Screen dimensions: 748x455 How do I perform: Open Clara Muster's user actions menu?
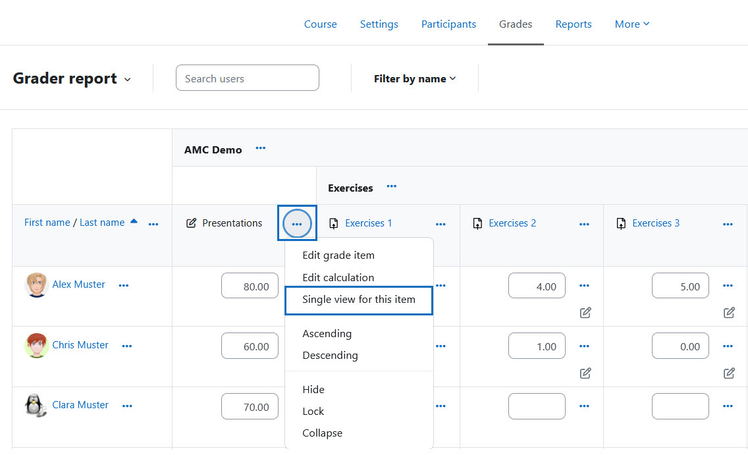(x=127, y=406)
